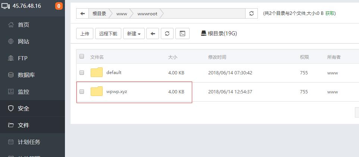359x157 pixels.
Task: Open the terminal icon in toolbar
Action: pyautogui.click(x=182, y=33)
